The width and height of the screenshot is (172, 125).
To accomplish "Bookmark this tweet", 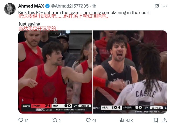I will (x=156, y=120).
